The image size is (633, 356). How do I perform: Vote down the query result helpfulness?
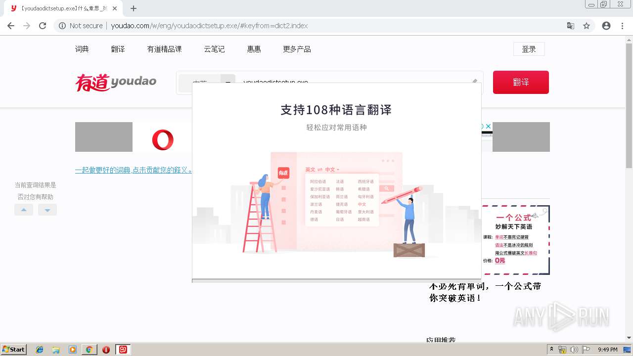[47, 210]
